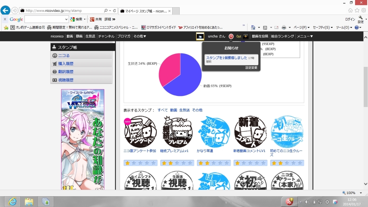Click the 新着コメント stamp icon

pyautogui.click(x=250, y=132)
